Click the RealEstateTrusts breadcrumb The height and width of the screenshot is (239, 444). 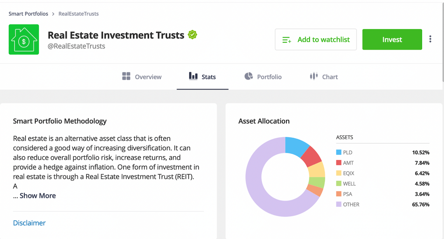(78, 14)
